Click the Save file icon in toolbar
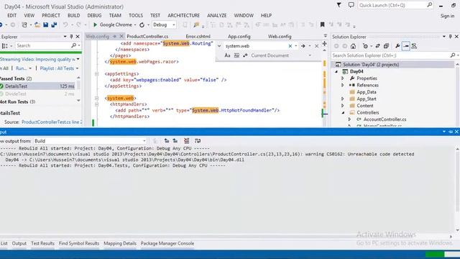Image resolution: width=460 pixels, height=259 pixels. (45, 25)
